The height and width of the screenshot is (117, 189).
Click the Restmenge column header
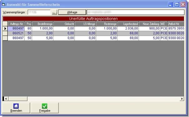click(x=107, y=24)
